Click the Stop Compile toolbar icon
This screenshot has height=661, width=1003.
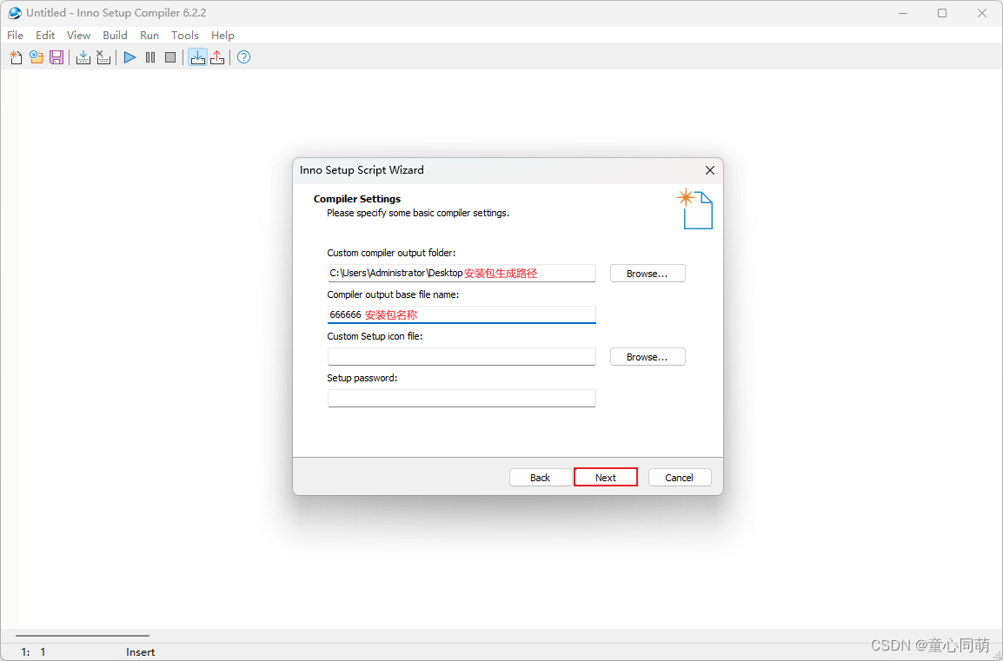pyautogui.click(x=103, y=57)
